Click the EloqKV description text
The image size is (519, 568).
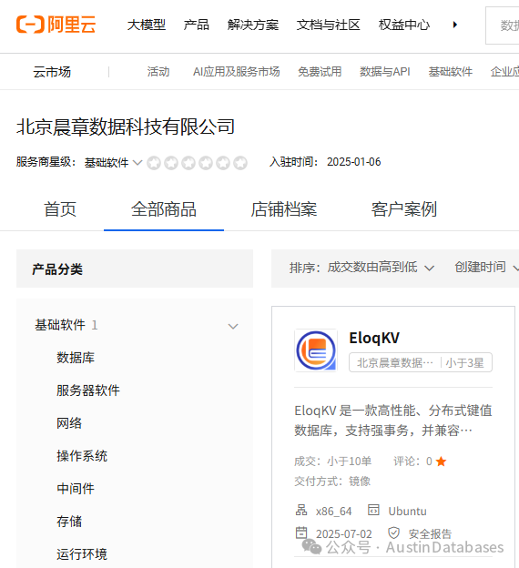pos(392,421)
